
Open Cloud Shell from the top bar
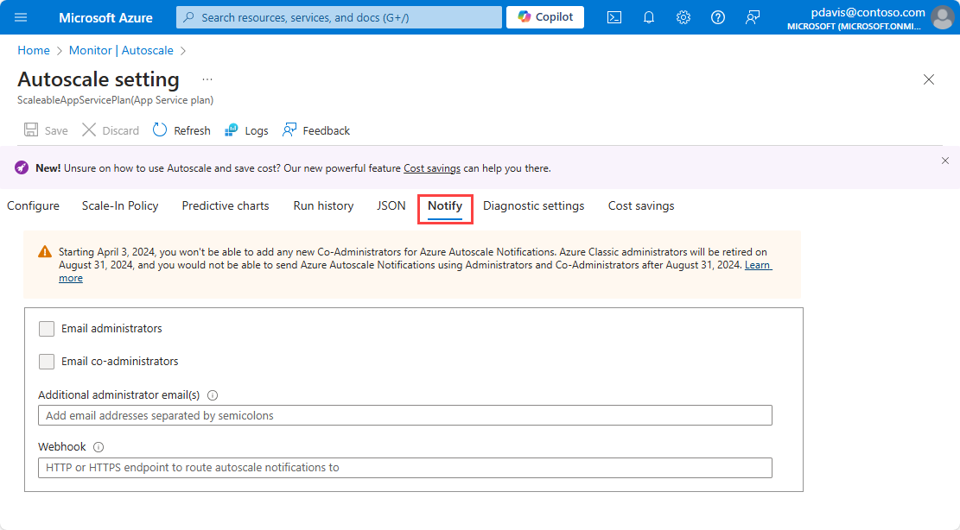(614, 17)
